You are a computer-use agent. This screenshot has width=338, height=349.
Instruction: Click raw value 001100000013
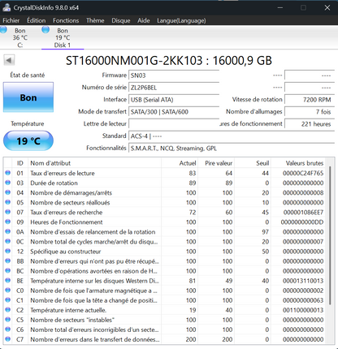(x=303, y=310)
